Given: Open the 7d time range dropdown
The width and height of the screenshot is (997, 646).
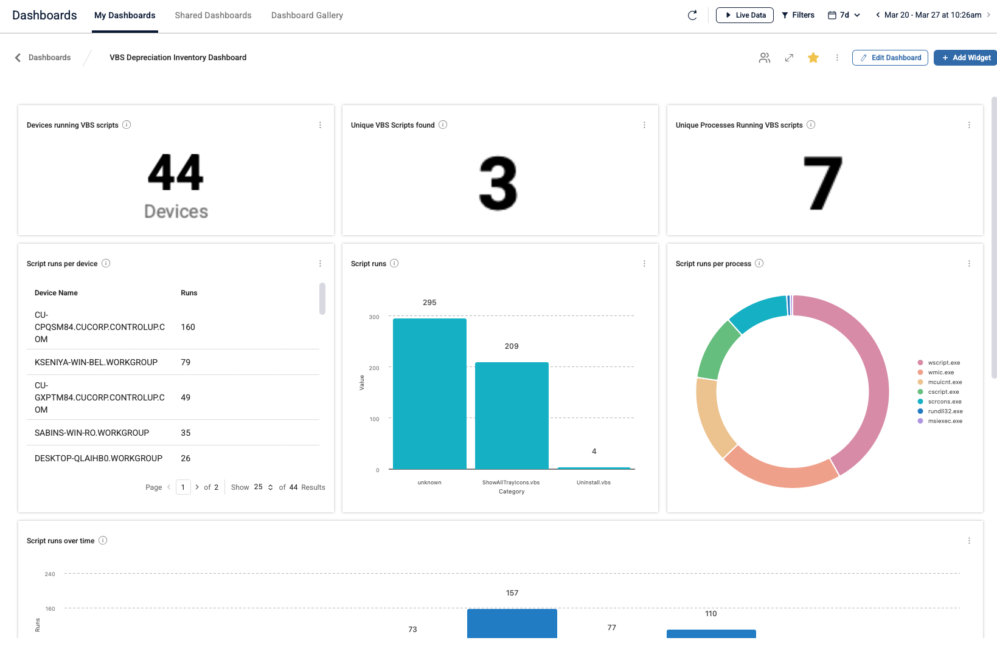Looking at the screenshot, I should (844, 15).
